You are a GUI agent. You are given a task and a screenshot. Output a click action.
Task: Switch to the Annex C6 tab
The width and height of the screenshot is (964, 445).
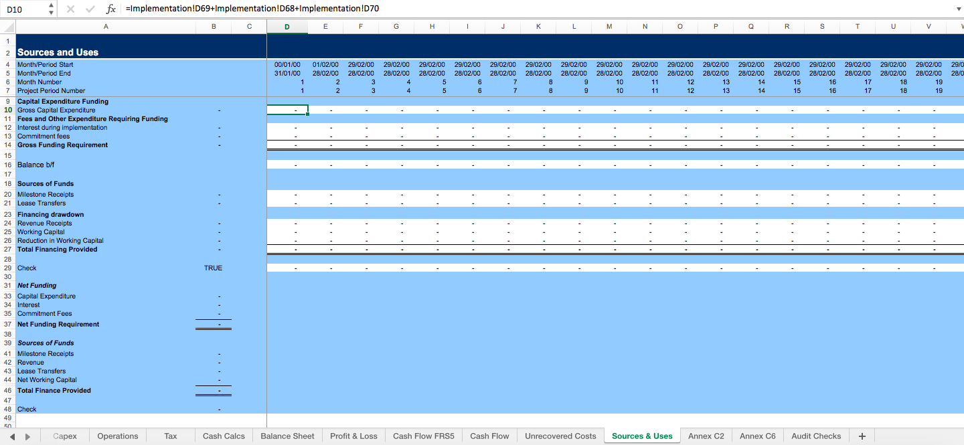[x=758, y=436]
